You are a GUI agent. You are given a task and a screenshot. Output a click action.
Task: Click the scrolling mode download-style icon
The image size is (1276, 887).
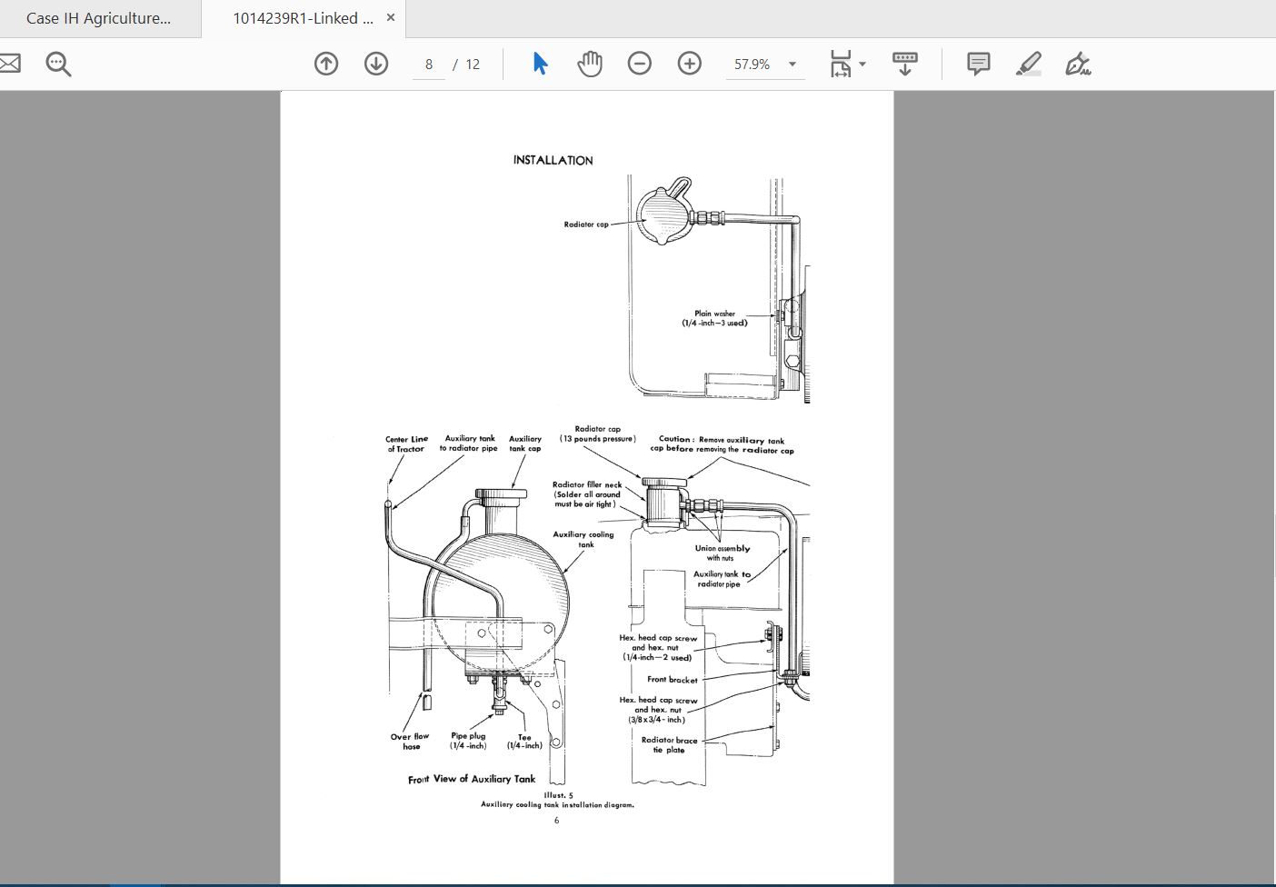[904, 64]
